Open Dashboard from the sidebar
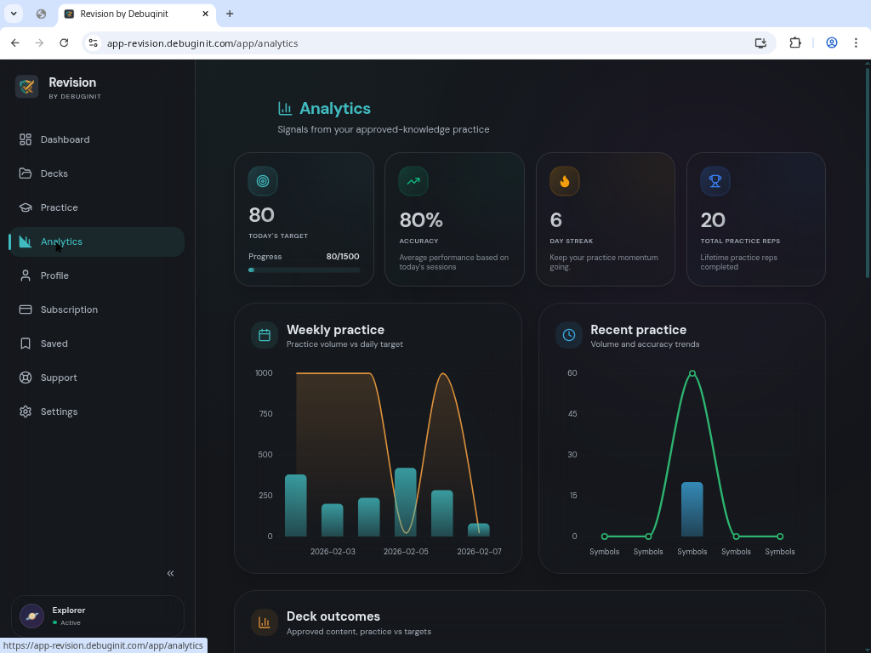Viewport: 871px width, 653px height. 65,139
